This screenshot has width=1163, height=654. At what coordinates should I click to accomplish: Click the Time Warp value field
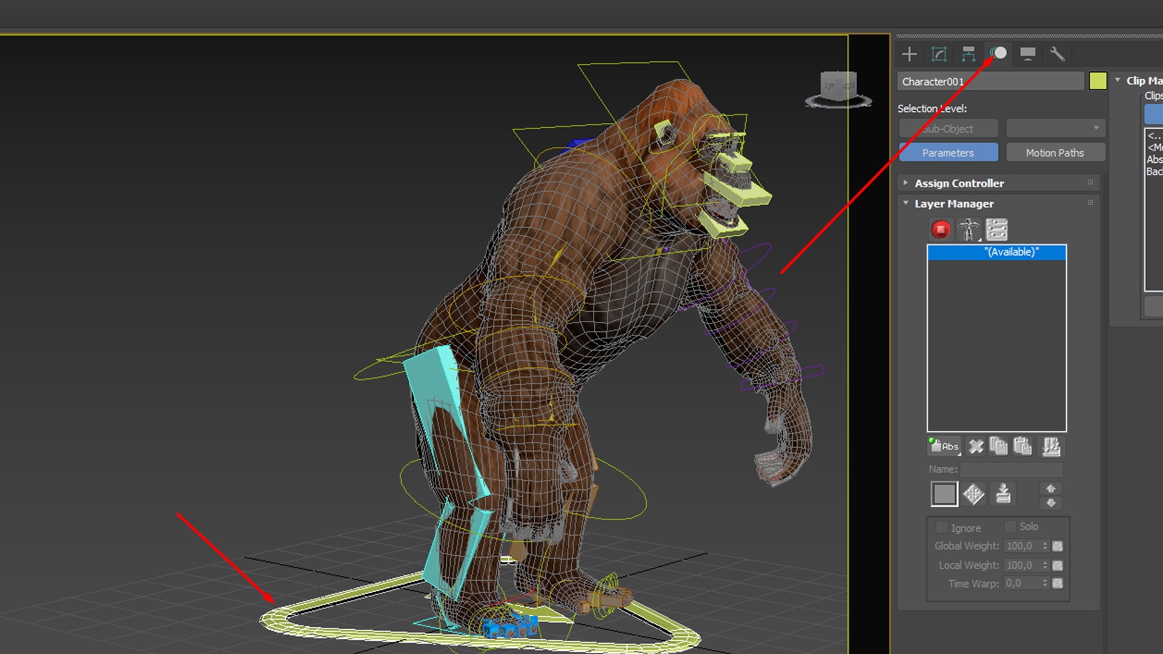(x=1022, y=584)
